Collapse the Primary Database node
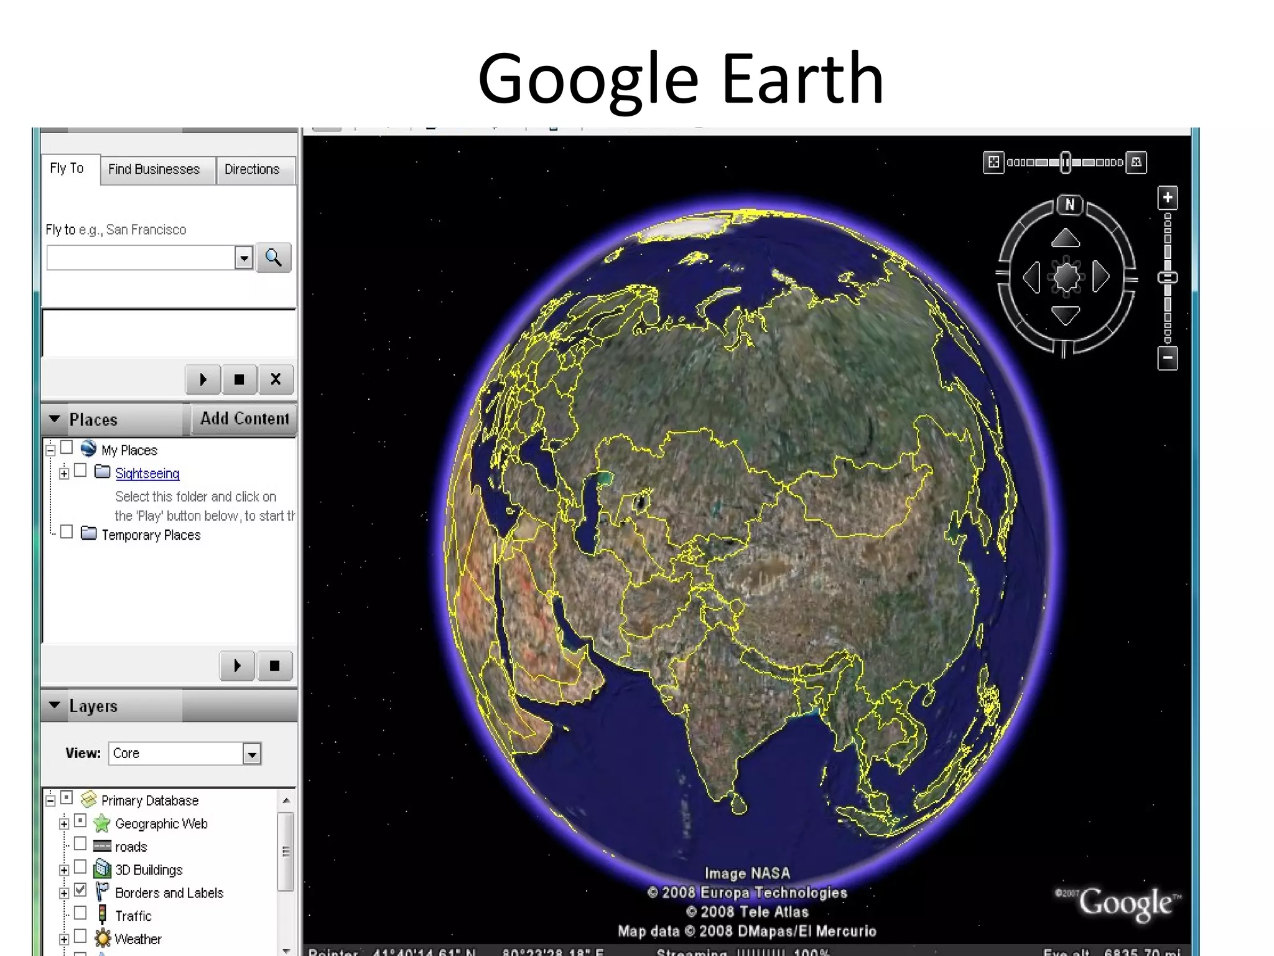 [51, 800]
